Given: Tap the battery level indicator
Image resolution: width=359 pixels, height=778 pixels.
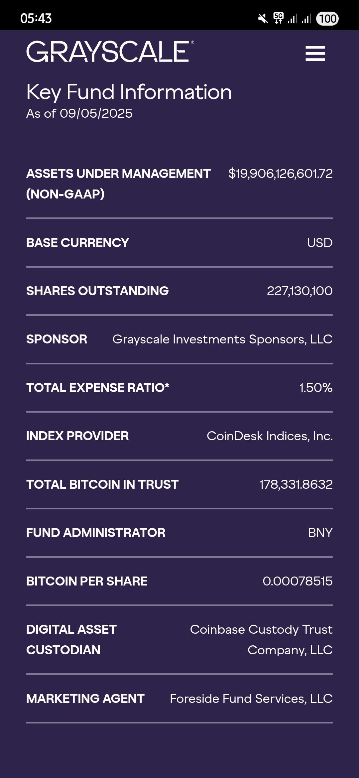Looking at the screenshot, I should coord(327,19).
